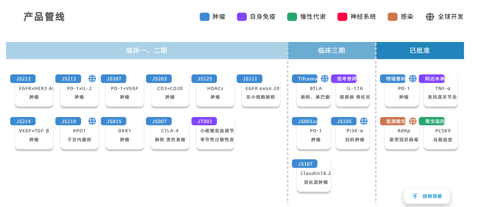This screenshot has height=207, width=478.
Task: Click 全球开发 globe icon in legend
Action: click(x=430, y=17)
